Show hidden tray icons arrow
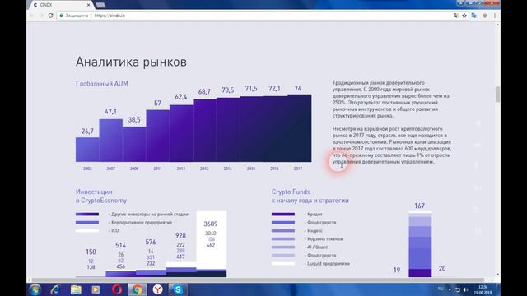 pos(450,289)
